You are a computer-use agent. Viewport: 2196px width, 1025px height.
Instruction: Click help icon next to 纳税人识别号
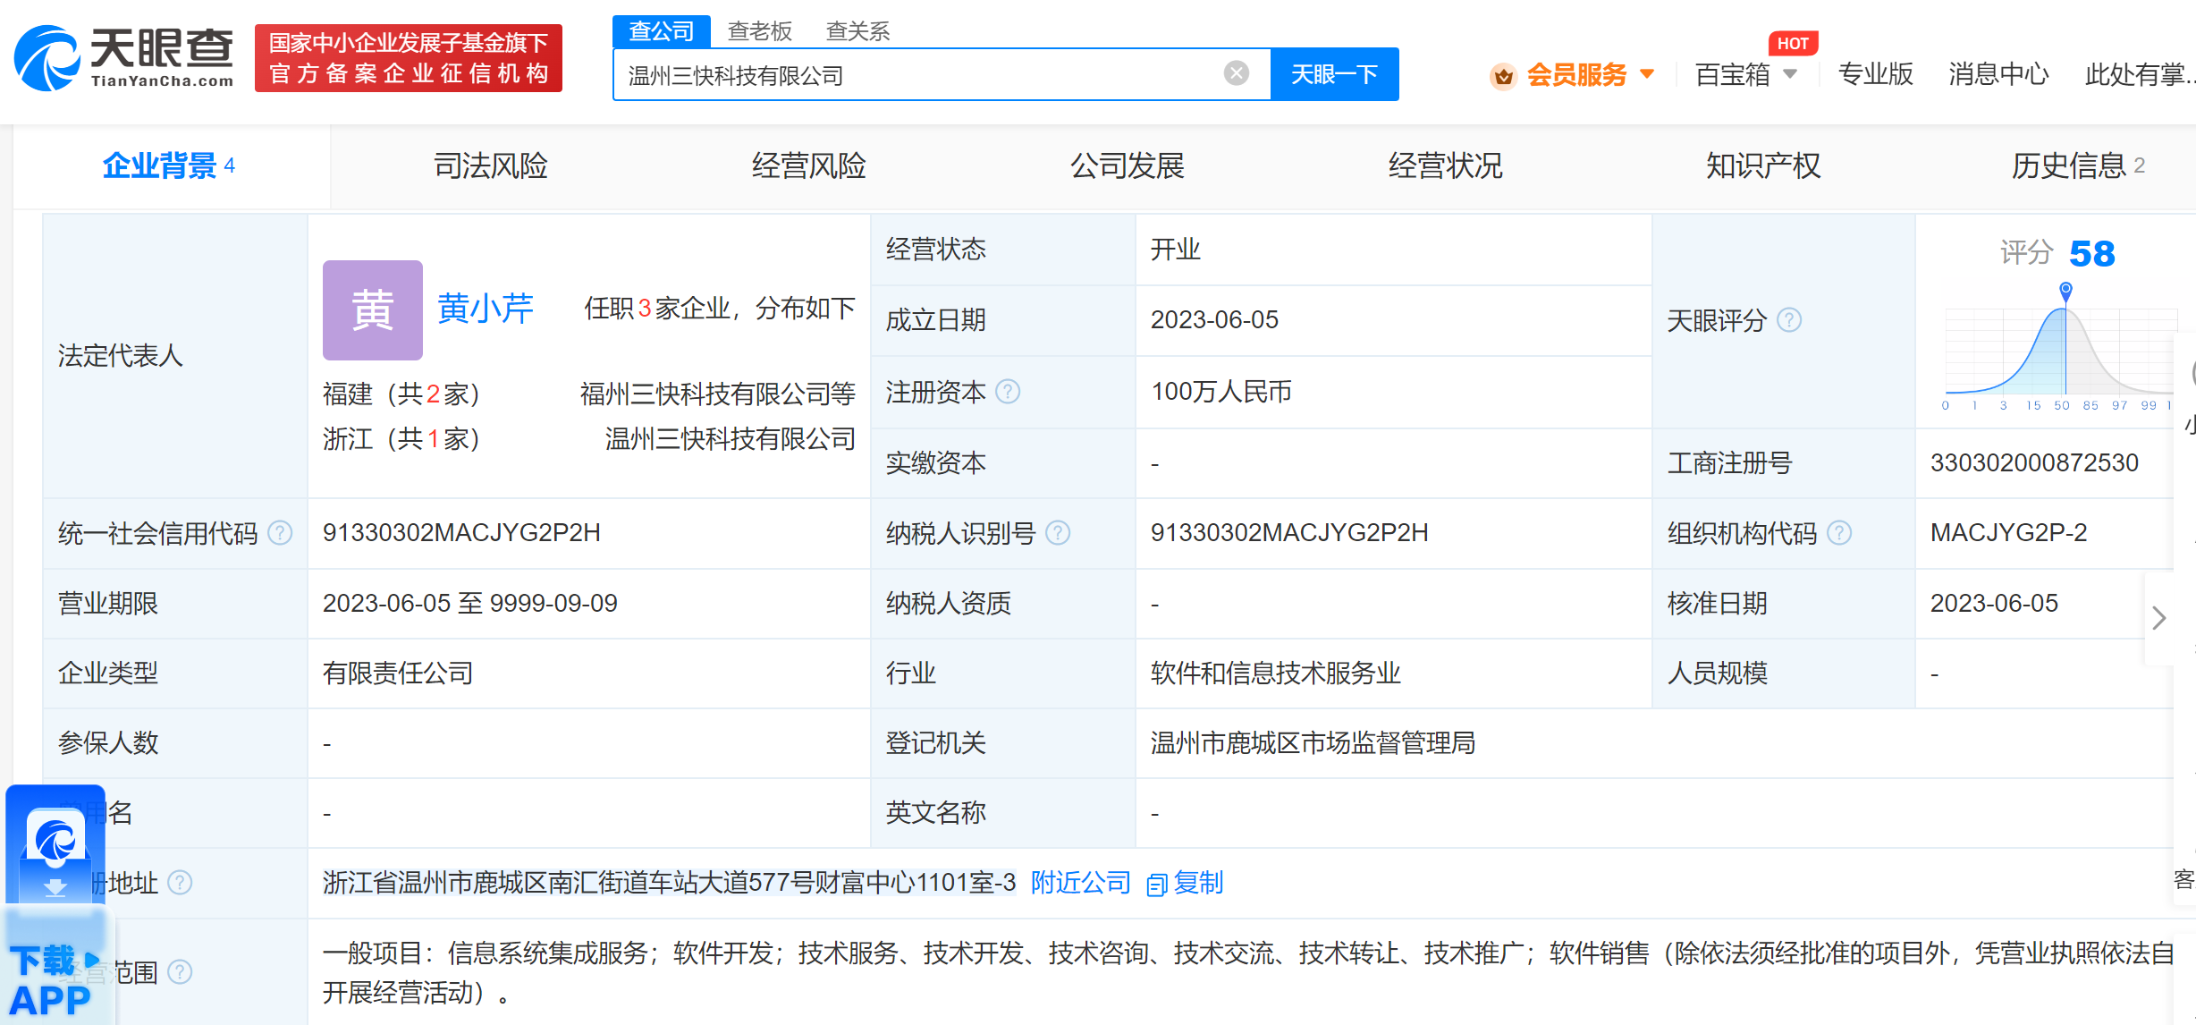1058,533
